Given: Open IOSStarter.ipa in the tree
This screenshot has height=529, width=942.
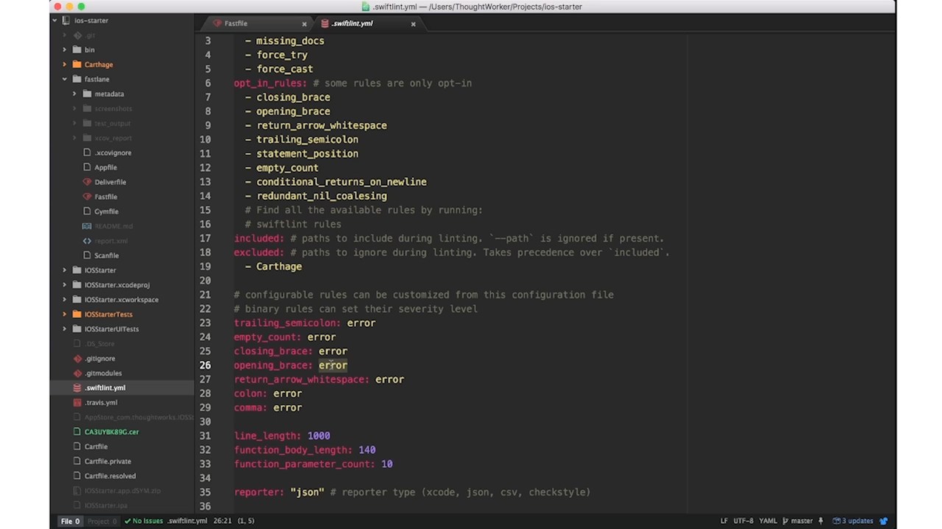Looking at the screenshot, I should (x=106, y=505).
